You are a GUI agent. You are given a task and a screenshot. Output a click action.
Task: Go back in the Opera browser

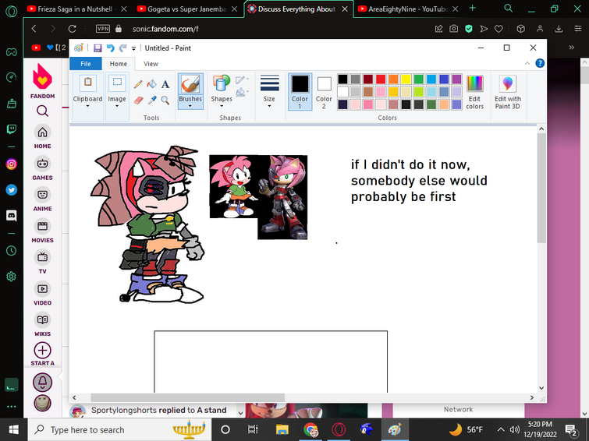(x=34, y=29)
